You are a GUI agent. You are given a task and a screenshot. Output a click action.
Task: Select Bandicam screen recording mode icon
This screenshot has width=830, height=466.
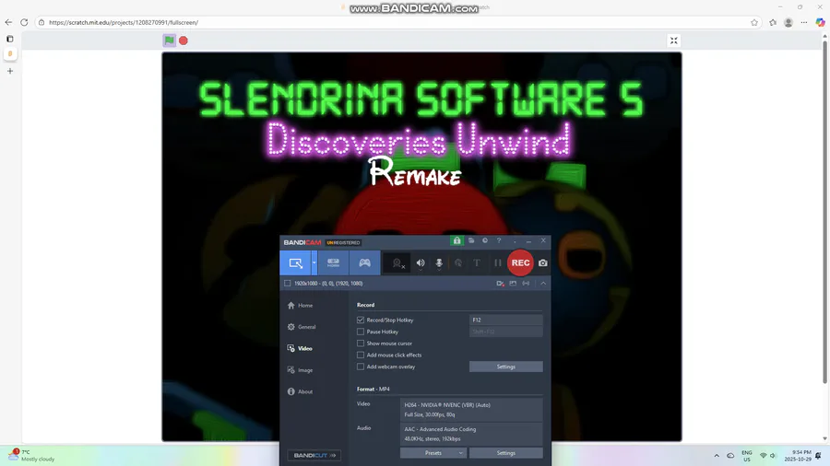click(x=295, y=262)
